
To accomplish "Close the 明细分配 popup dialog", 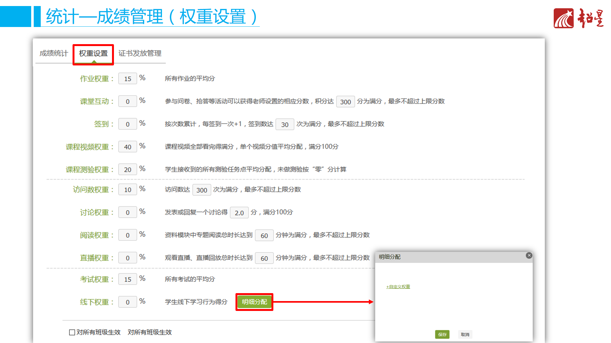I will [x=529, y=255].
